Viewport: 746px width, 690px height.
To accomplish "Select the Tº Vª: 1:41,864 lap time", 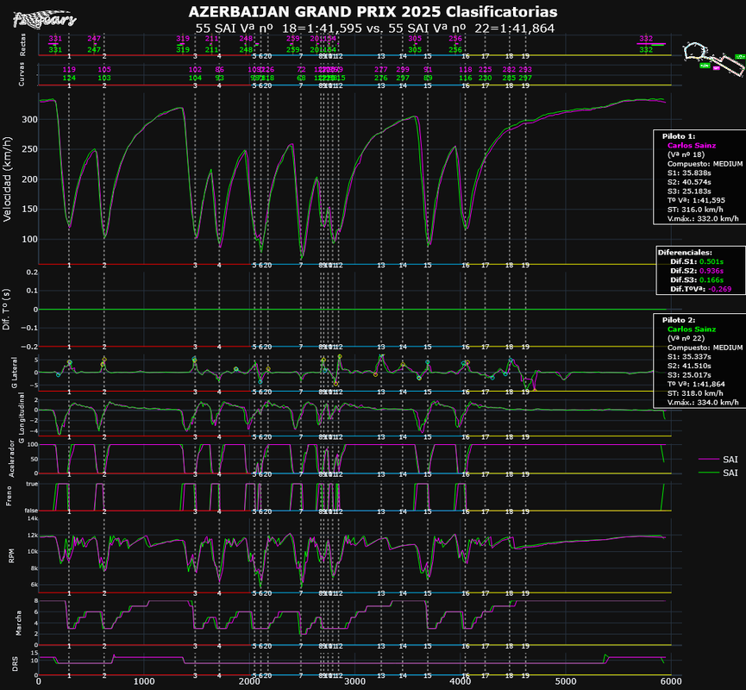I will click(696, 384).
